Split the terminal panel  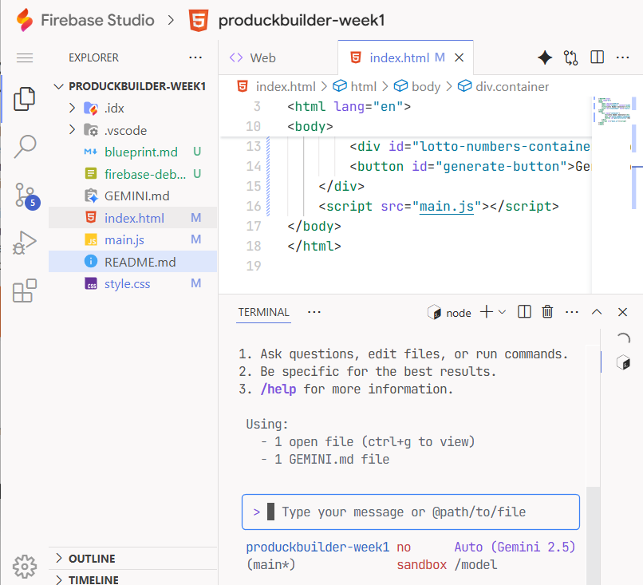pos(524,312)
